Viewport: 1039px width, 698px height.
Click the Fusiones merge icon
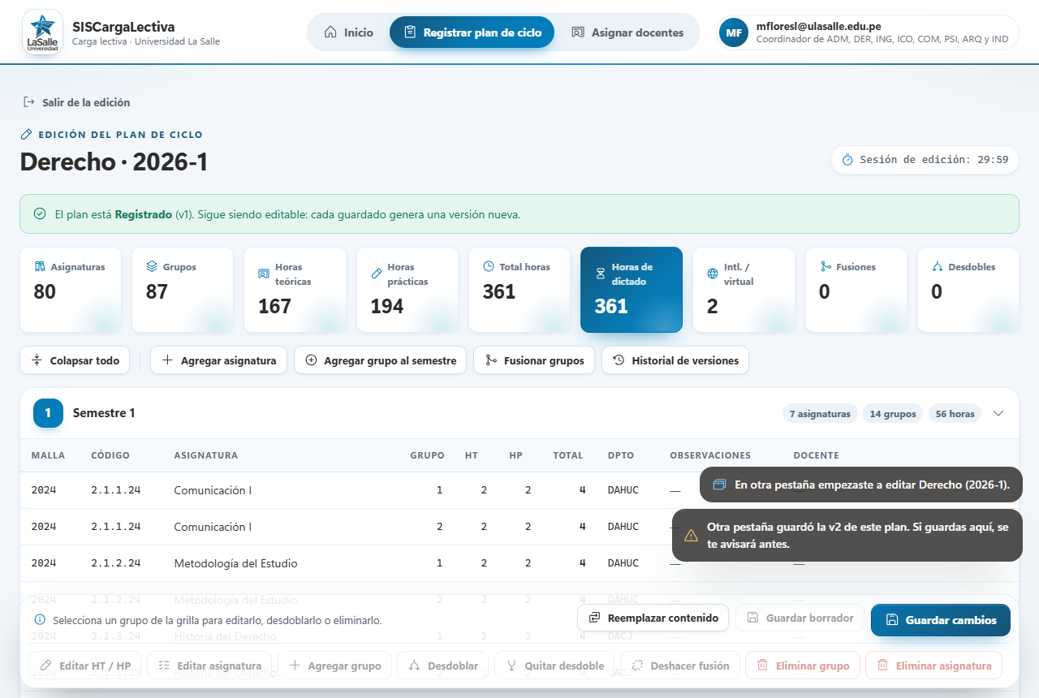[826, 266]
